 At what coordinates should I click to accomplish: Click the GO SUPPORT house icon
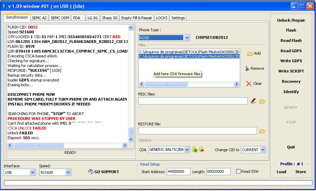[x=91, y=171]
